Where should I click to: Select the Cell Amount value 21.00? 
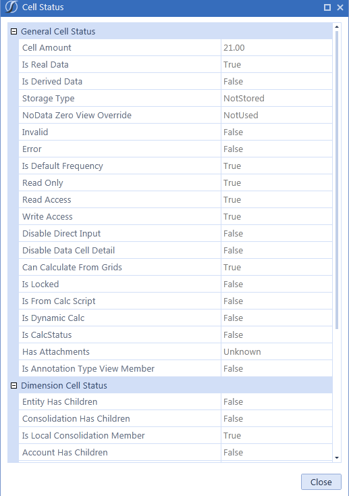[234, 48]
